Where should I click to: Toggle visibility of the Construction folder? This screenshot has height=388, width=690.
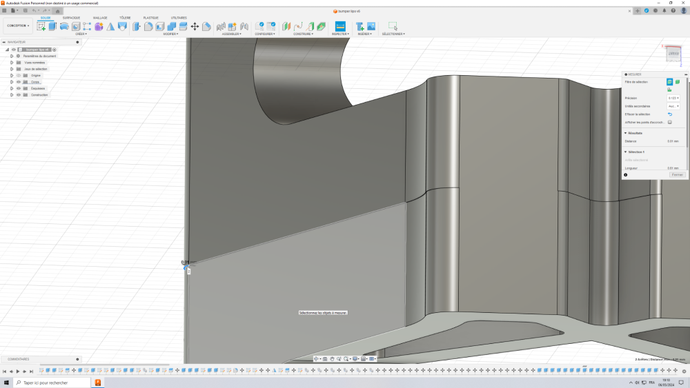19,94
